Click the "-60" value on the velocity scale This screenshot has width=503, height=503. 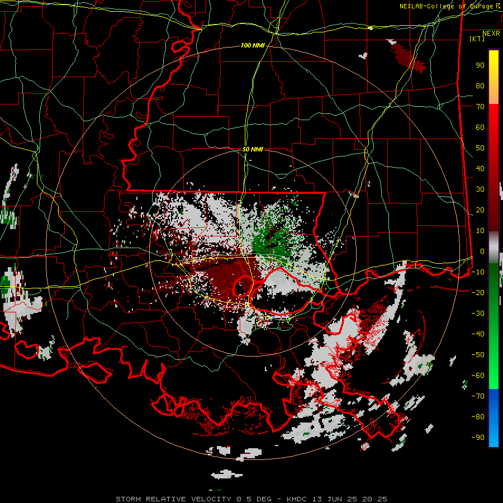[x=478, y=376]
